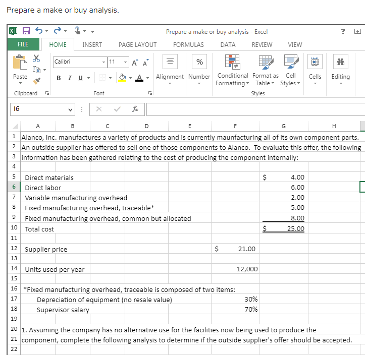365x355 pixels.
Task: Apply italic formatting
Action: (70, 78)
